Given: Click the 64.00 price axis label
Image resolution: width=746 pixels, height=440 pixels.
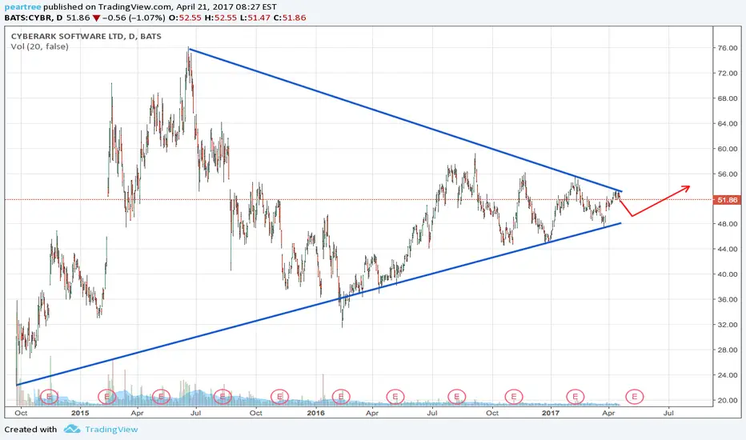Looking at the screenshot, I should pos(728,124).
